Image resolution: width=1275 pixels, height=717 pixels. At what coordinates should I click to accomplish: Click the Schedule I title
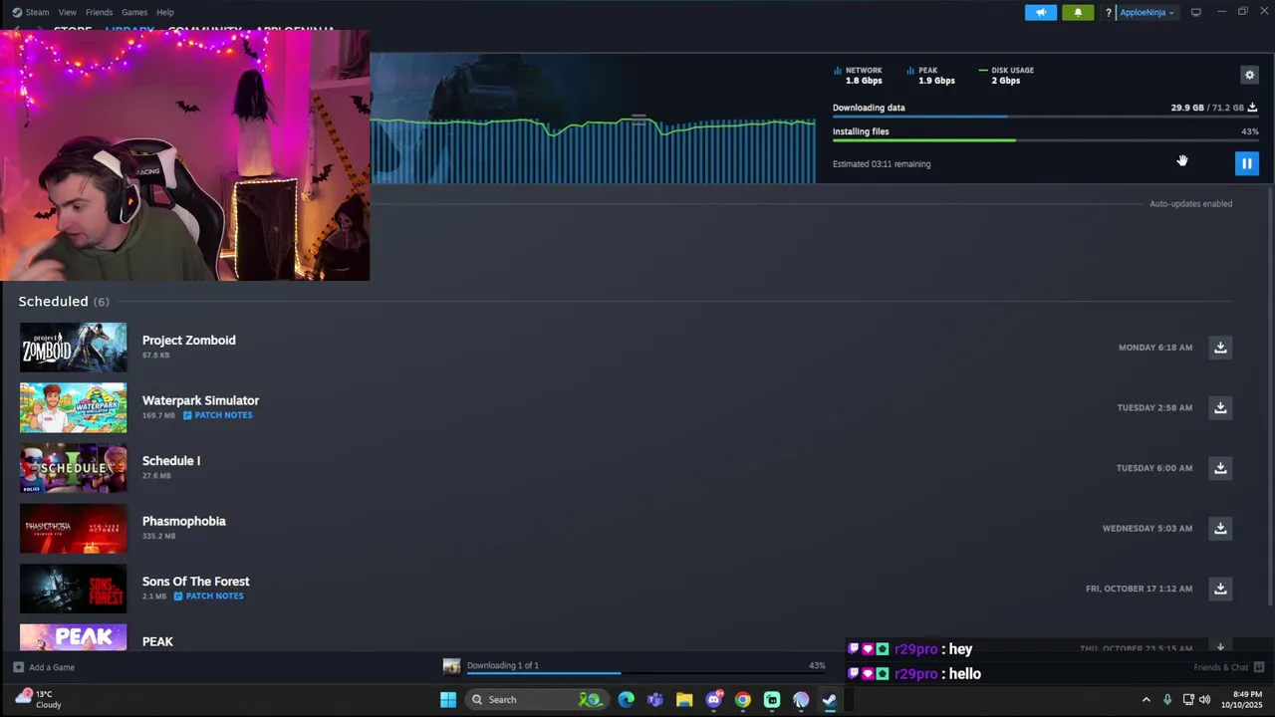(x=170, y=461)
